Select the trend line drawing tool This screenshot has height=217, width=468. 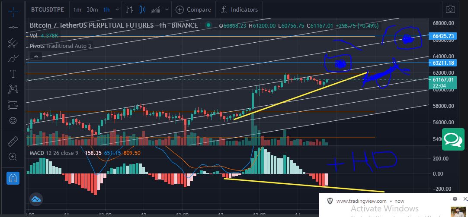(13, 27)
